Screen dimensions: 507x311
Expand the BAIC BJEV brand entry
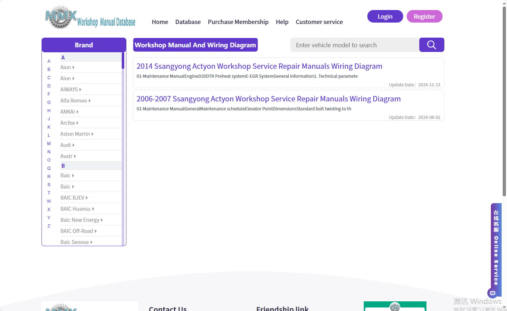click(74, 198)
